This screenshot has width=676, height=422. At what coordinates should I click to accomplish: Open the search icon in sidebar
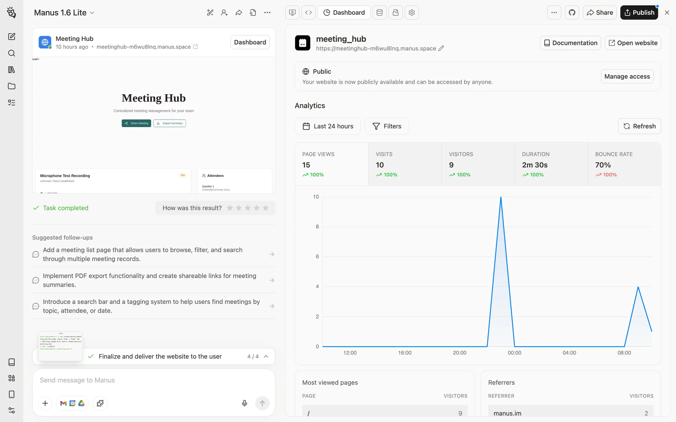pyautogui.click(x=12, y=53)
